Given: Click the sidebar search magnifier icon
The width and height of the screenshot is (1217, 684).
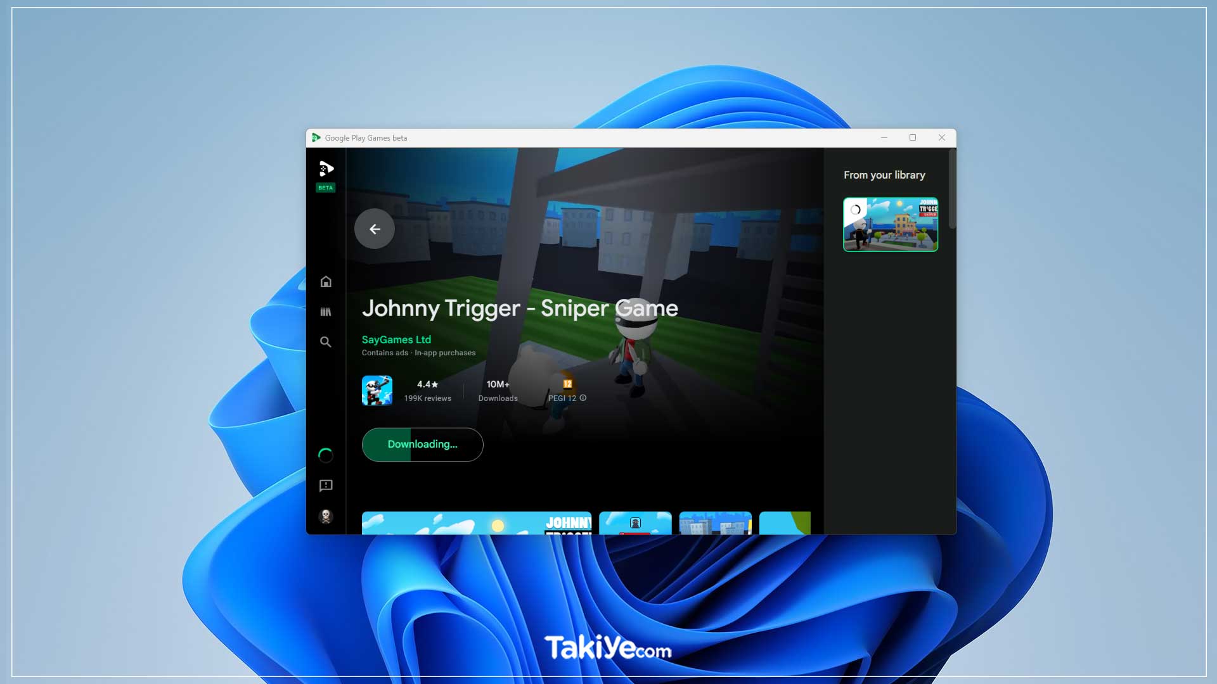Looking at the screenshot, I should (x=326, y=342).
